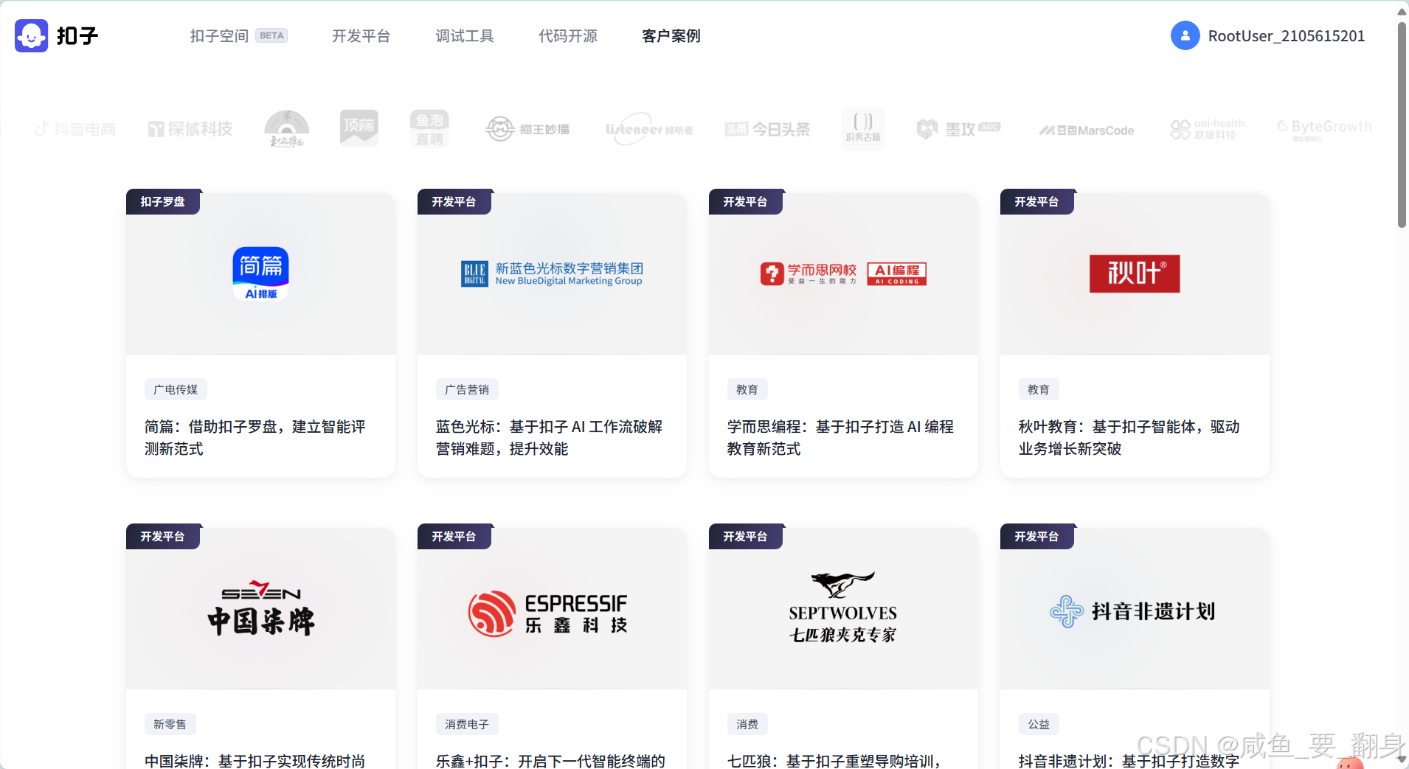Open 抖音非遗计划 case study title
The width and height of the screenshot is (1409, 769).
point(1129,760)
